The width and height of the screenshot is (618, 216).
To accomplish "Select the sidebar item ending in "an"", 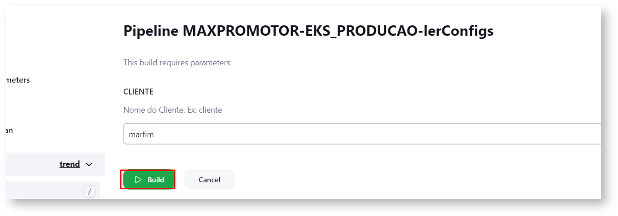I will [x=10, y=131].
